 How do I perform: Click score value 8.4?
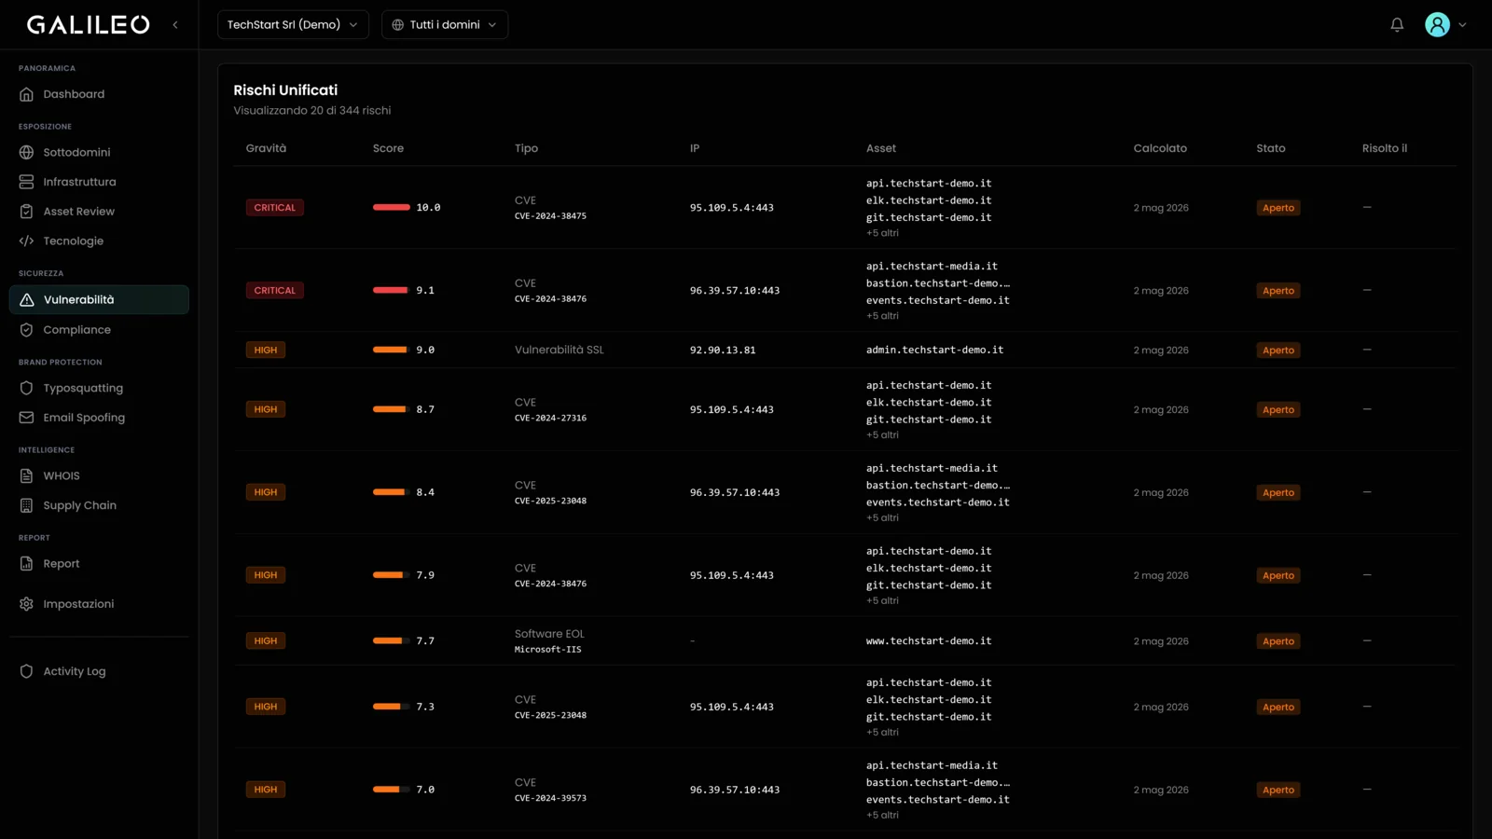pyautogui.click(x=425, y=492)
